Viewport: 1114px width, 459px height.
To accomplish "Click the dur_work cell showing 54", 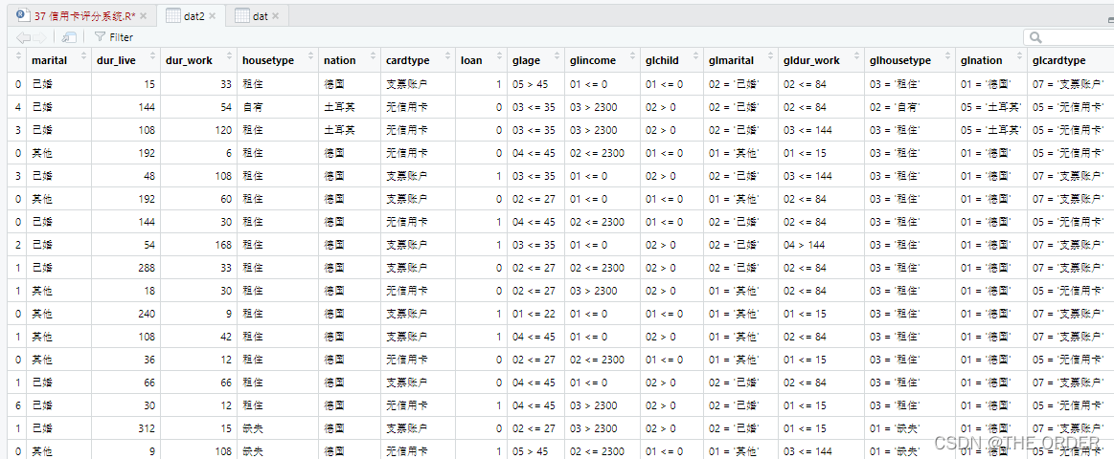I will [198, 107].
